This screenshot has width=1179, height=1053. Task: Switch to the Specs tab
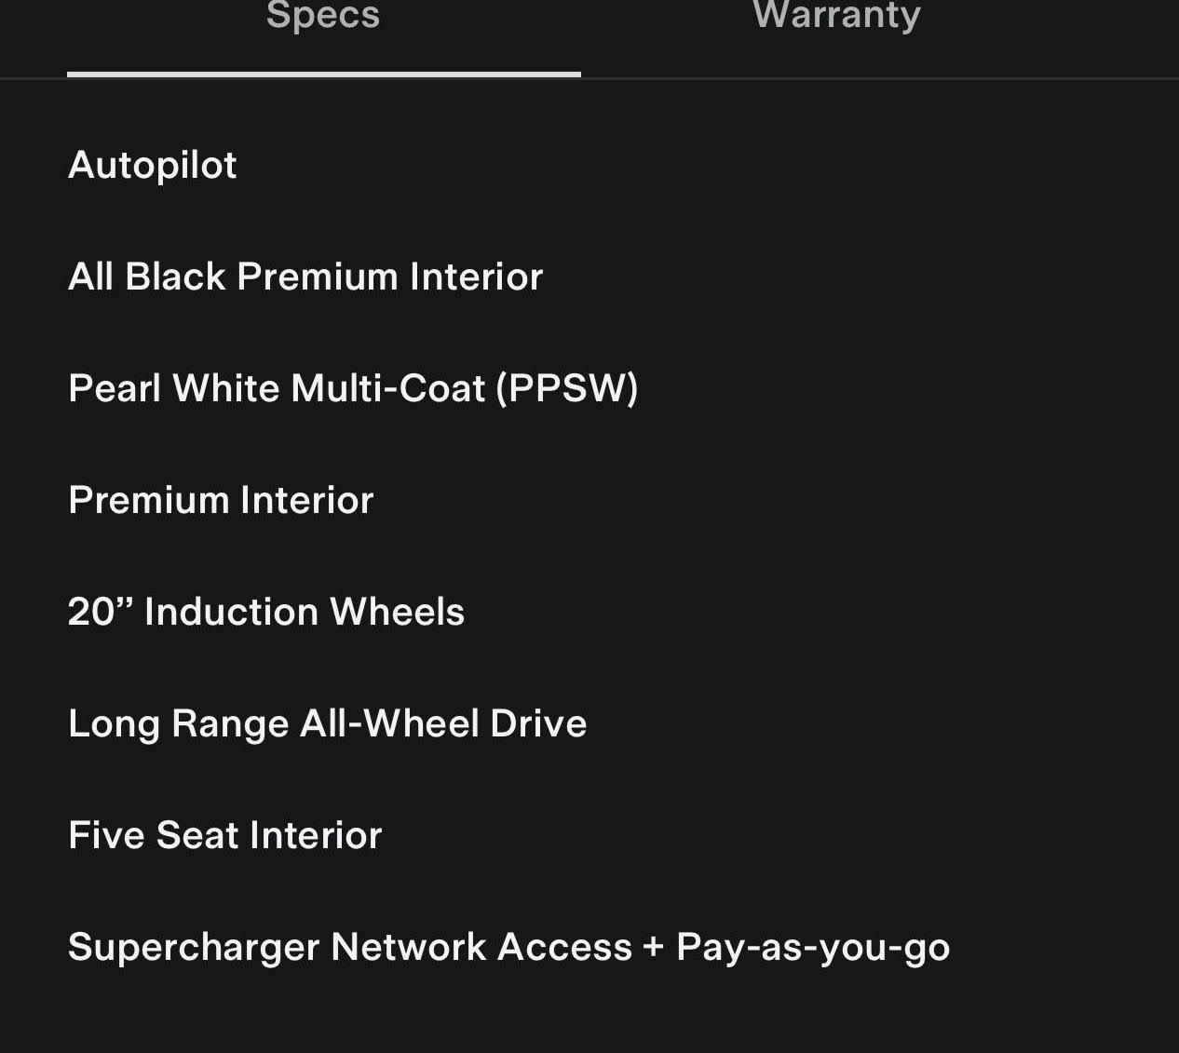[323, 17]
